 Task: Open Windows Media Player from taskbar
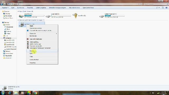[22, 93]
